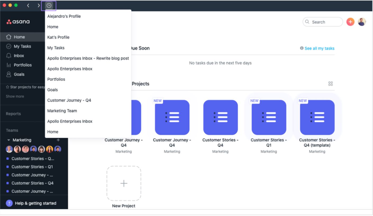Expand sidebar with Show more

15,96
